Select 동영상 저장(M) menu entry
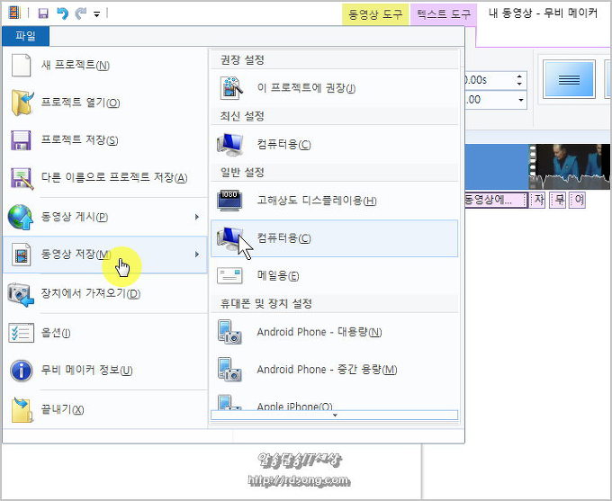 (x=104, y=255)
